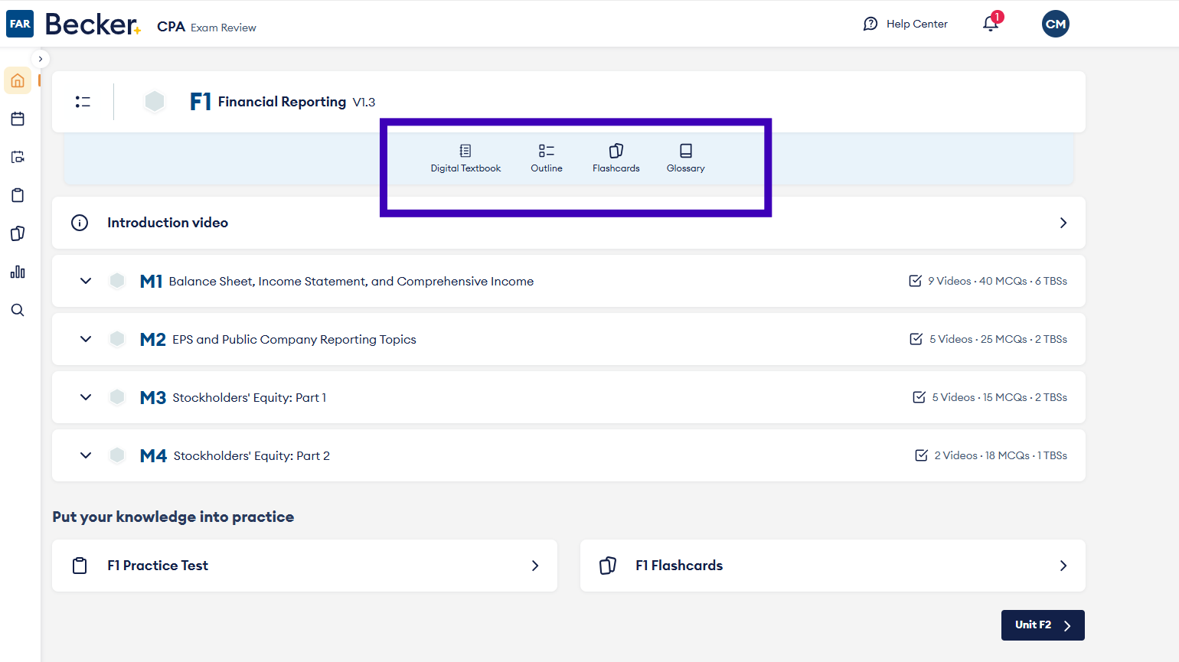Click the notification bell icon

coord(991,24)
